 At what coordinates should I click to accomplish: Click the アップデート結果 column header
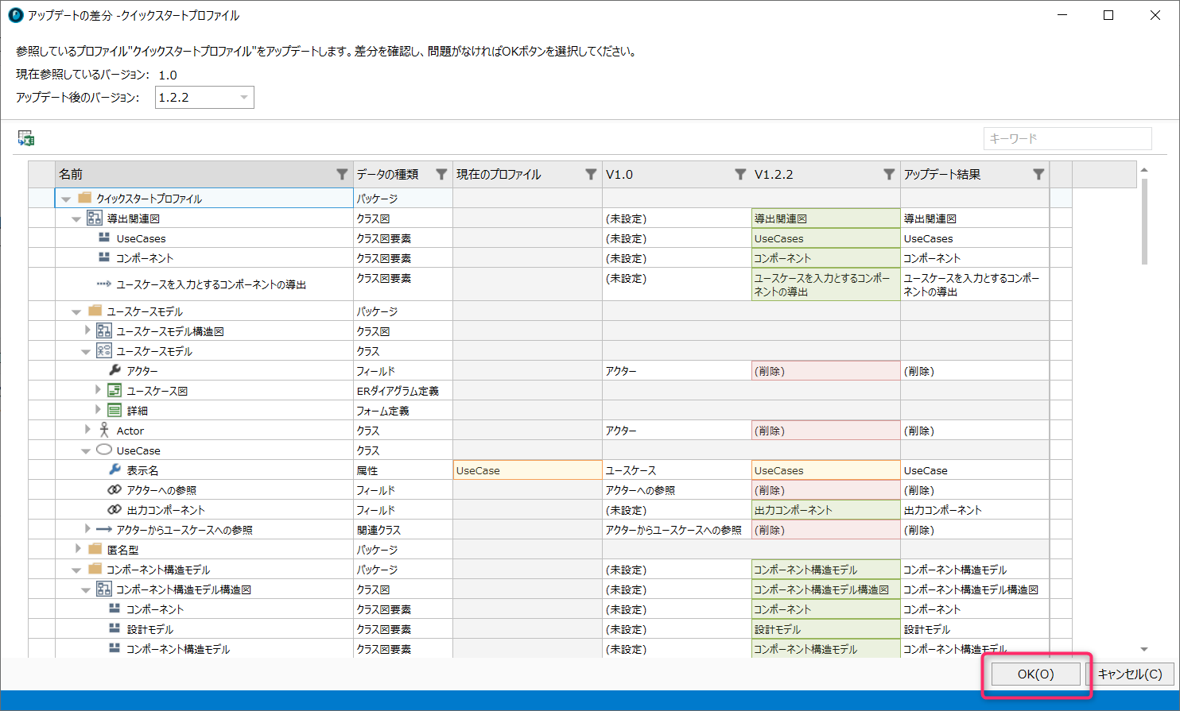[x=975, y=174]
